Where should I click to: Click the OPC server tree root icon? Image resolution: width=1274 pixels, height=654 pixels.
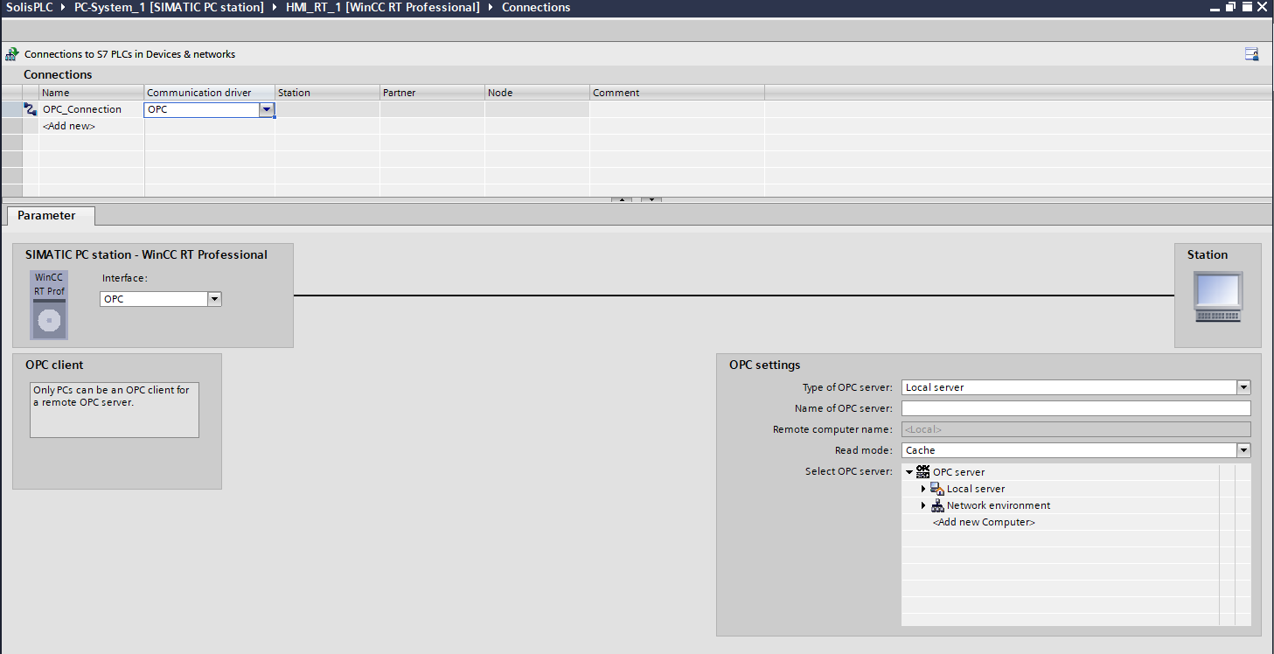pos(922,471)
